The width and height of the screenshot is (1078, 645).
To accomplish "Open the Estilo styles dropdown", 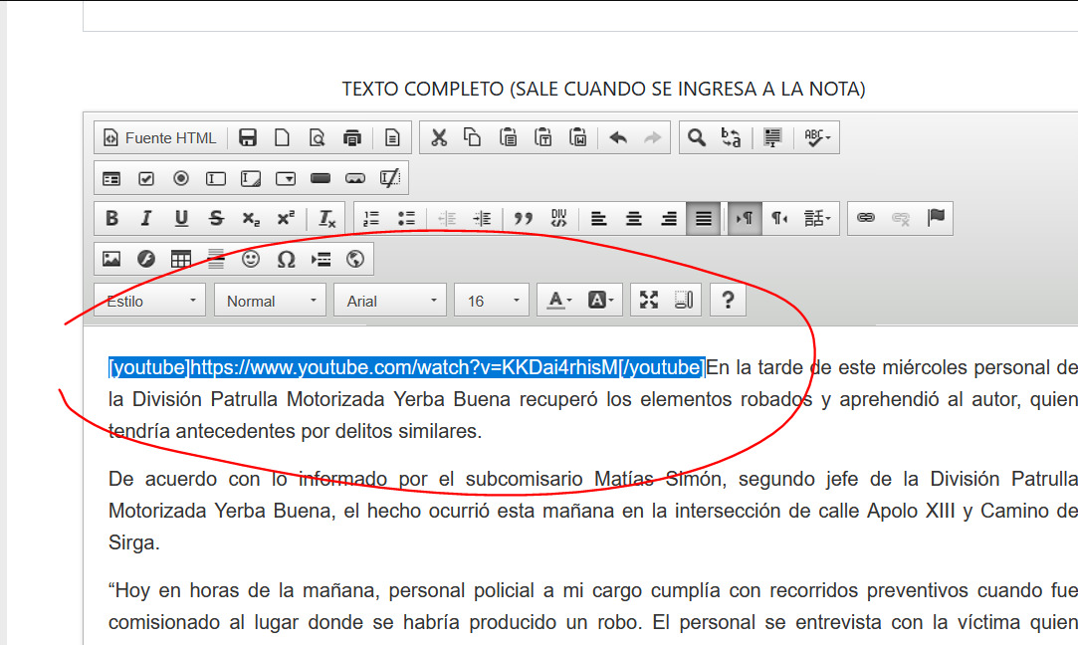I will click(x=150, y=301).
